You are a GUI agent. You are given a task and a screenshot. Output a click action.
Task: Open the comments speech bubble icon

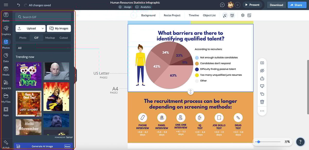[222, 5]
